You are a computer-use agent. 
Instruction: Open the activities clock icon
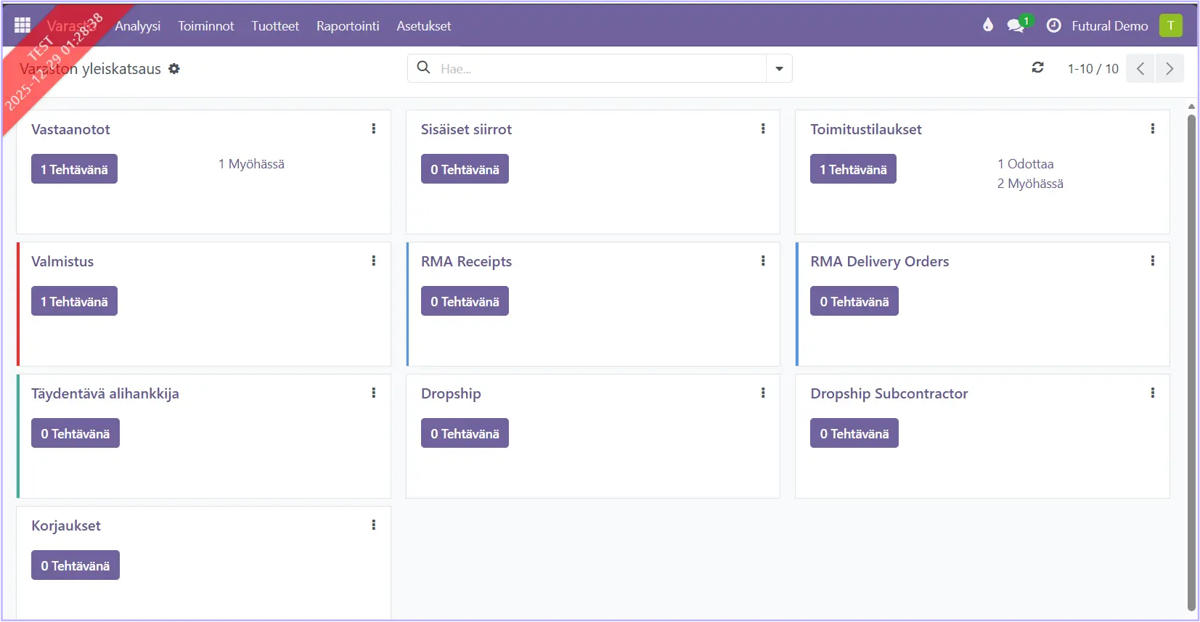point(1053,25)
